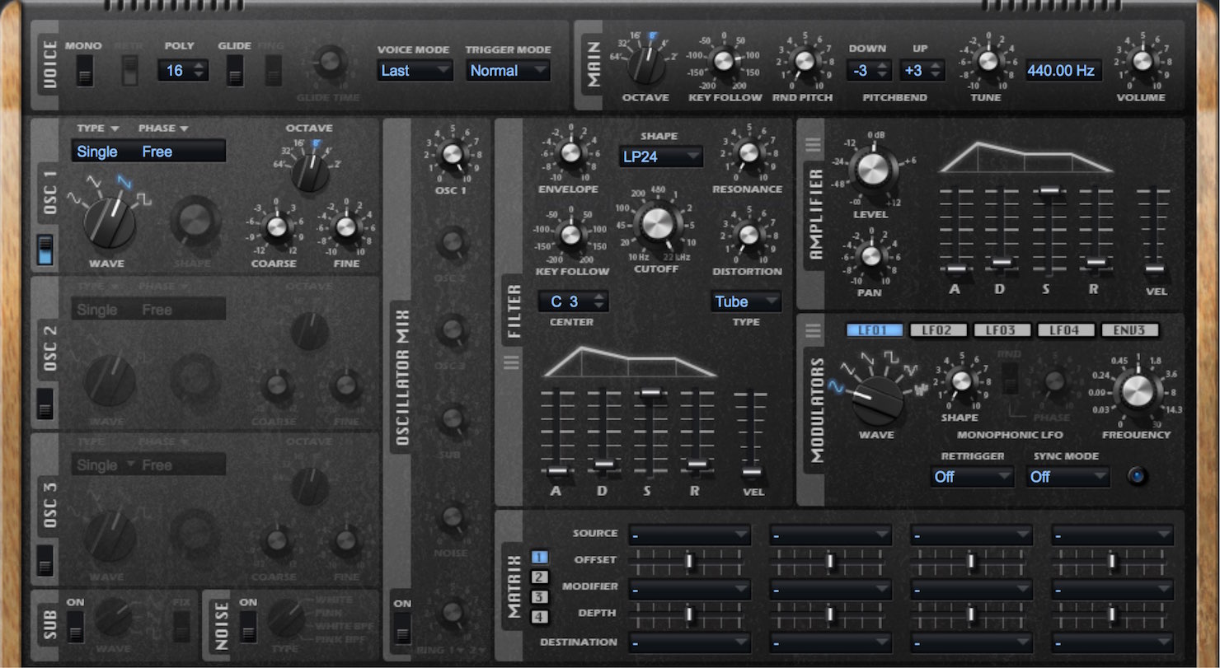Open the first Matrix Destination dropdown
Screen dimensions: 1220x668
689,642
